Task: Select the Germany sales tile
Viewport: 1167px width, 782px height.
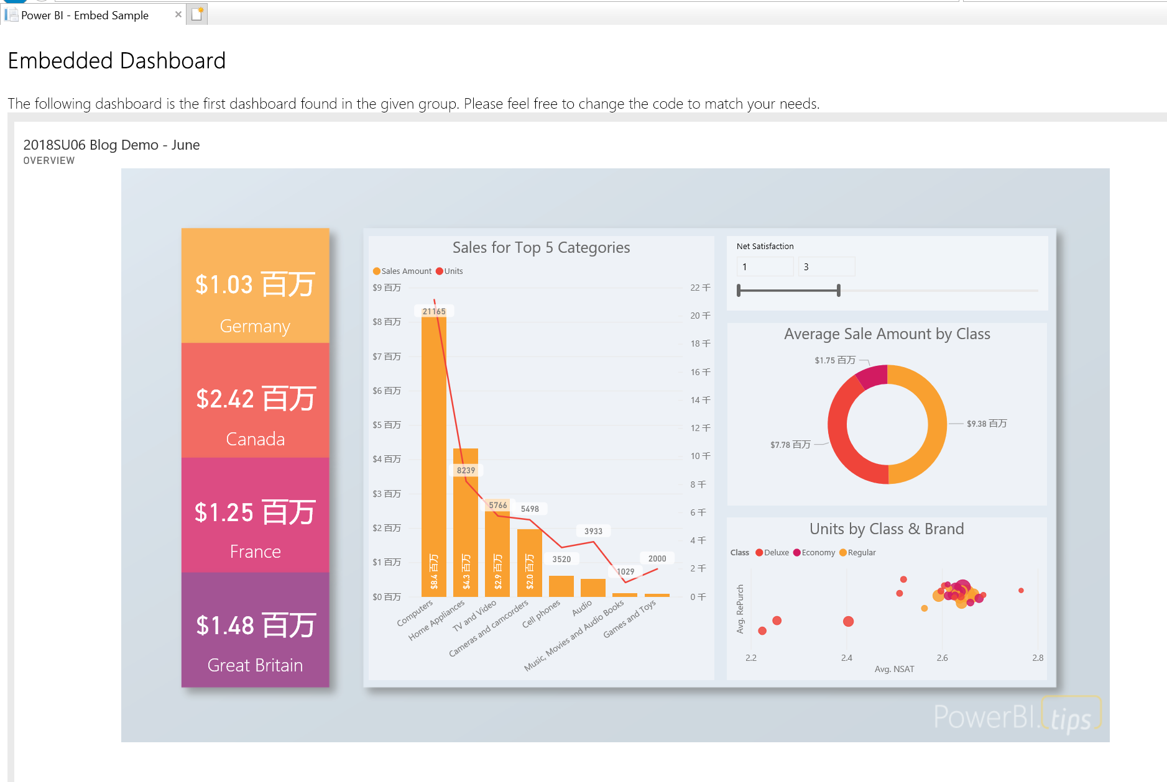Action: pos(255,286)
